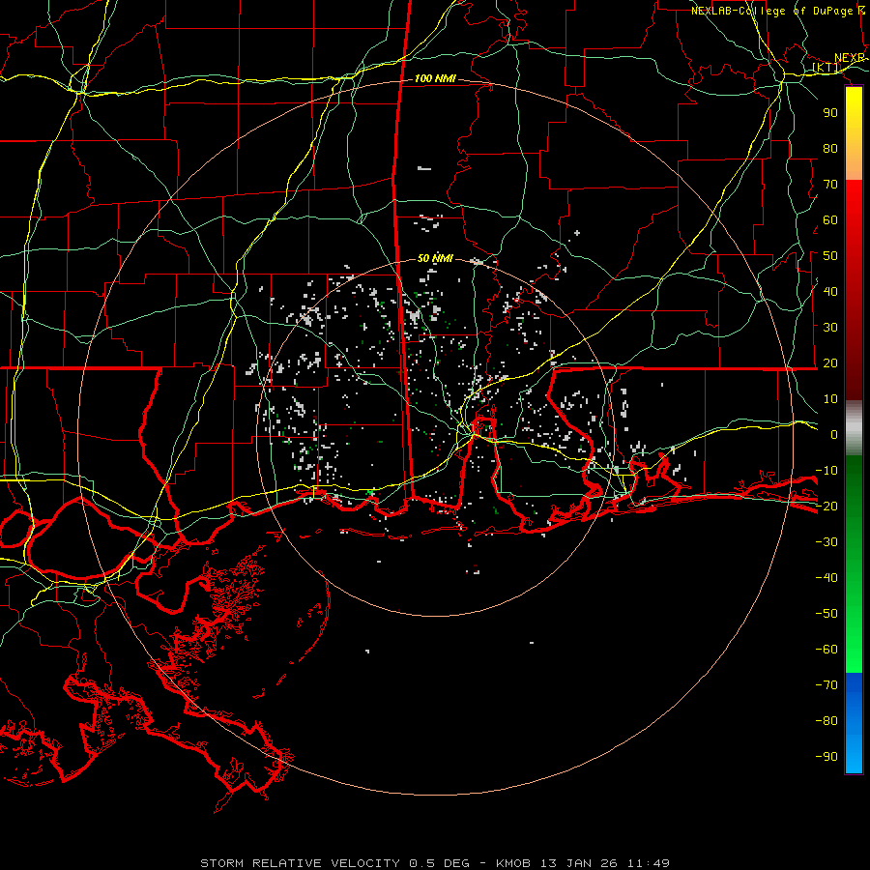Select the "-20" velocity scale label
The width and height of the screenshot is (870, 870).
click(826, 507)
